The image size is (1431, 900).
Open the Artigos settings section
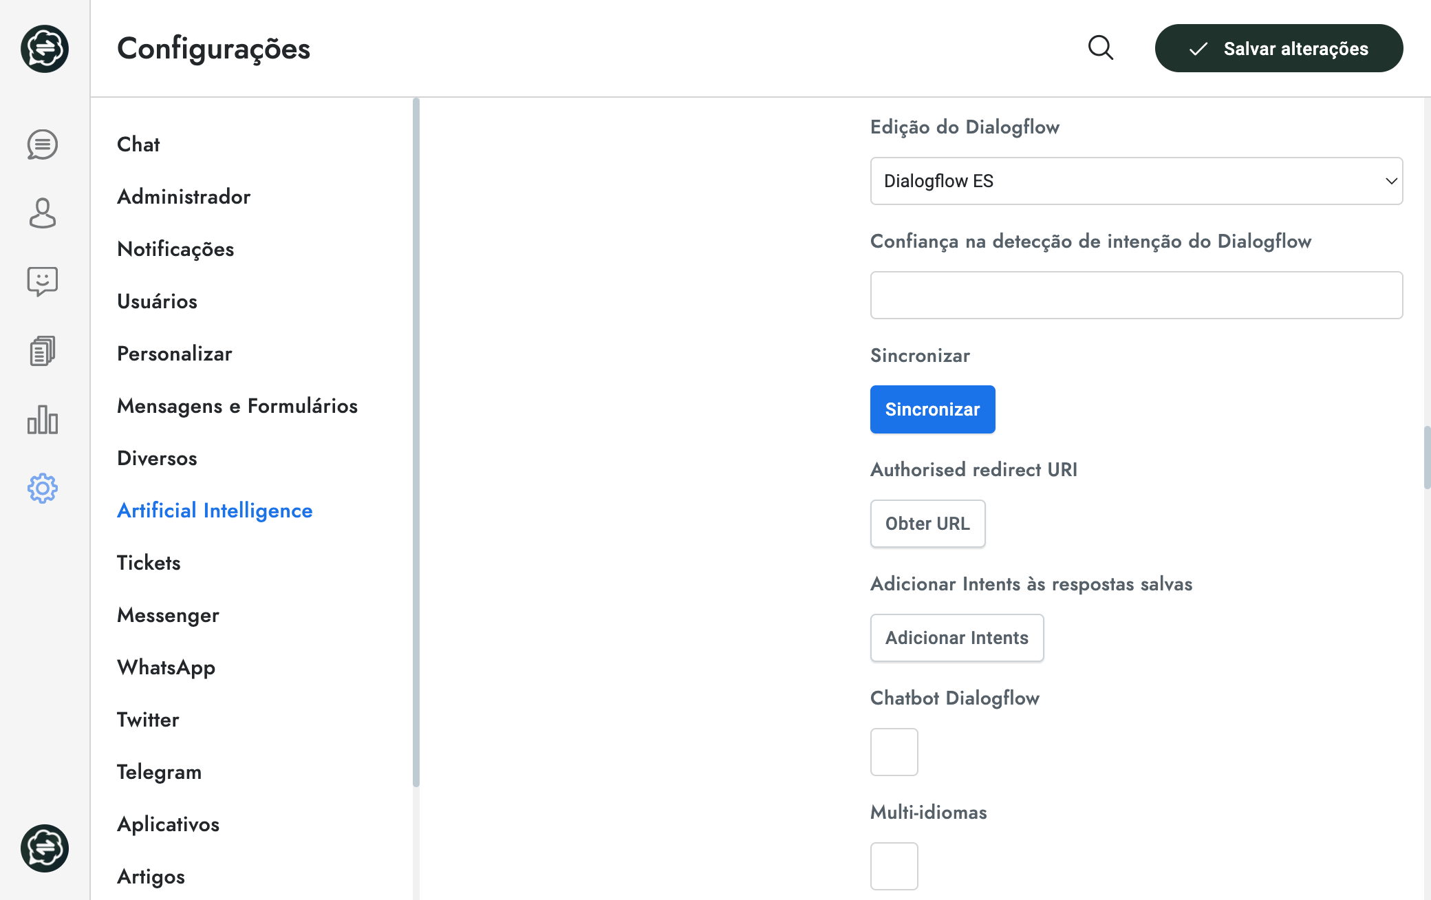pos(151,877)
